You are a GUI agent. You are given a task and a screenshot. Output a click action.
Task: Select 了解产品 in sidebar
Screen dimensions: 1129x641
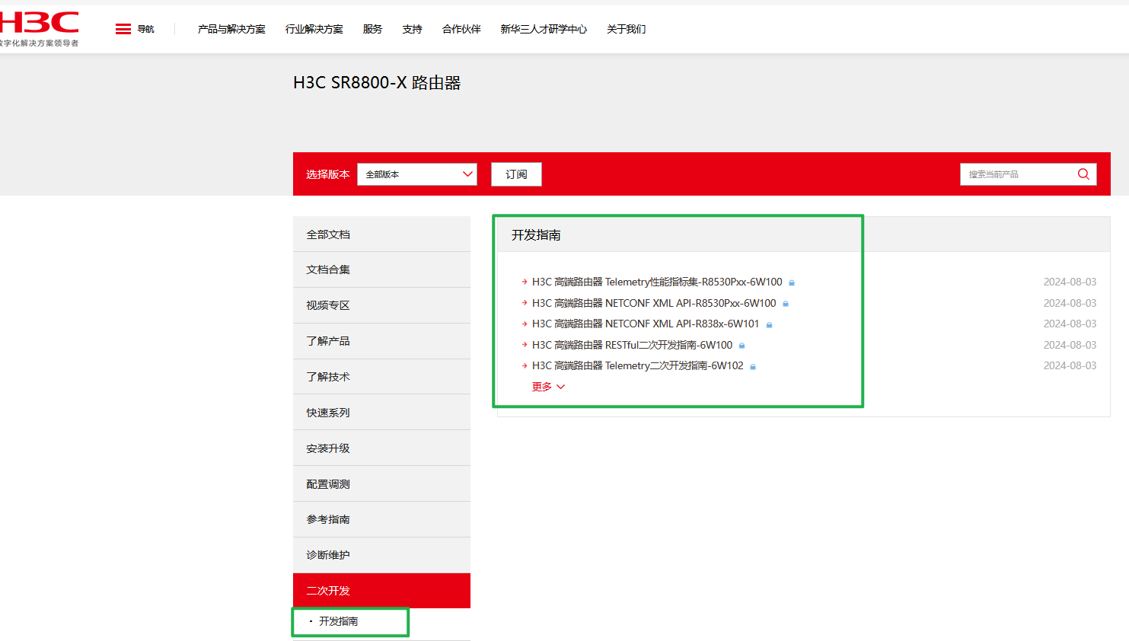pos(381,341)
